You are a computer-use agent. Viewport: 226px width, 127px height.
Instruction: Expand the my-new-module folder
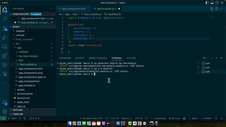[32, 56]
